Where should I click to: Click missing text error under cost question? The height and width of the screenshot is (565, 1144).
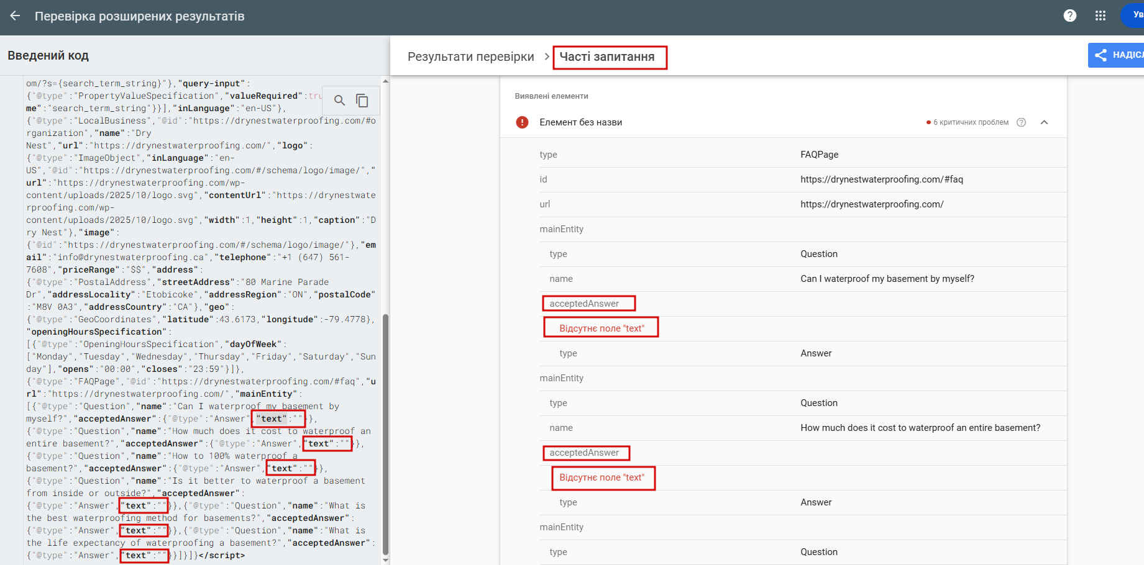tap(602, 477)
